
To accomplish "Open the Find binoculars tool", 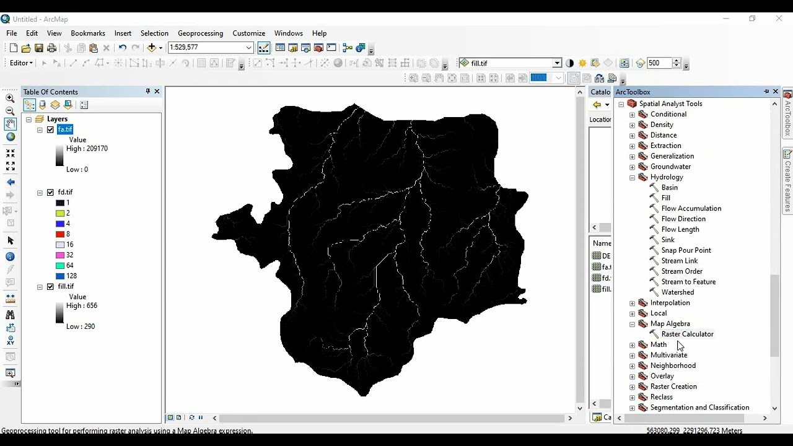I will 10,315.
